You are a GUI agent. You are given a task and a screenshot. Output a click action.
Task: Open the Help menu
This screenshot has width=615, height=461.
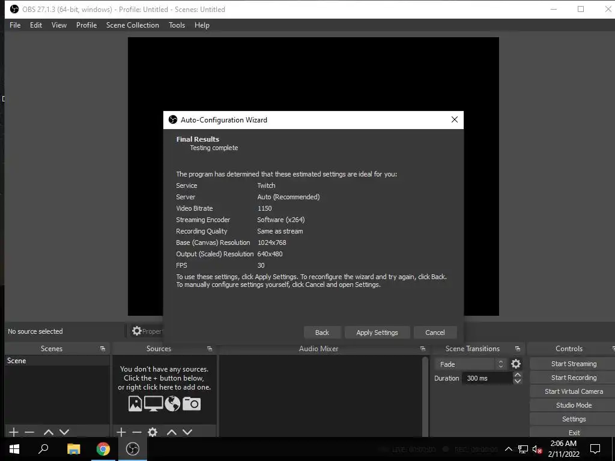(202, 25)
